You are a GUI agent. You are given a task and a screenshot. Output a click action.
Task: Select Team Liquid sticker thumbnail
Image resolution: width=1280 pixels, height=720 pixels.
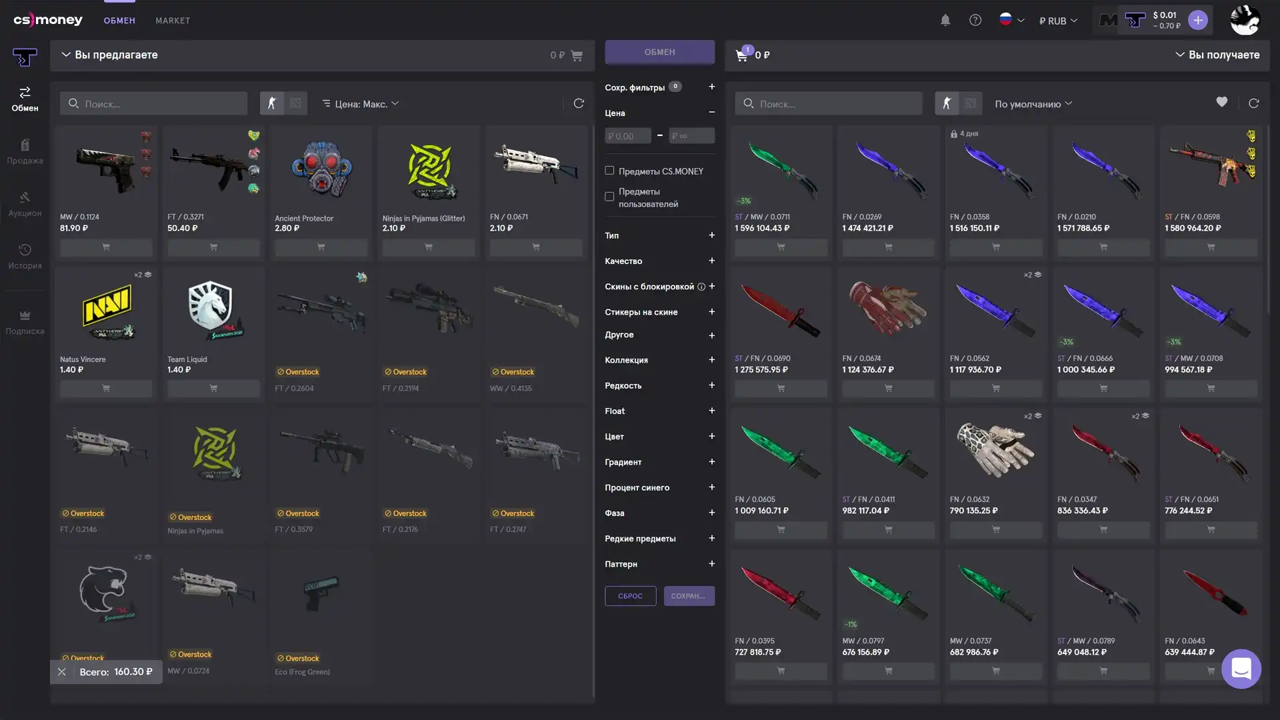213,309
